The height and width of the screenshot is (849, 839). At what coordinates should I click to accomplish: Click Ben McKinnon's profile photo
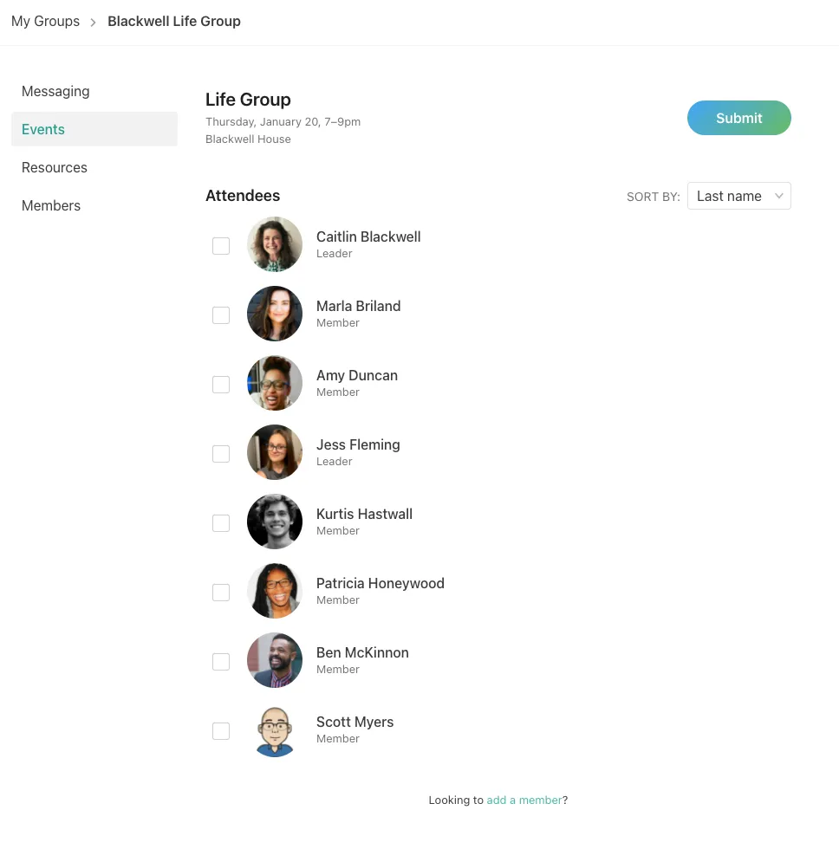tap(275, 660)
